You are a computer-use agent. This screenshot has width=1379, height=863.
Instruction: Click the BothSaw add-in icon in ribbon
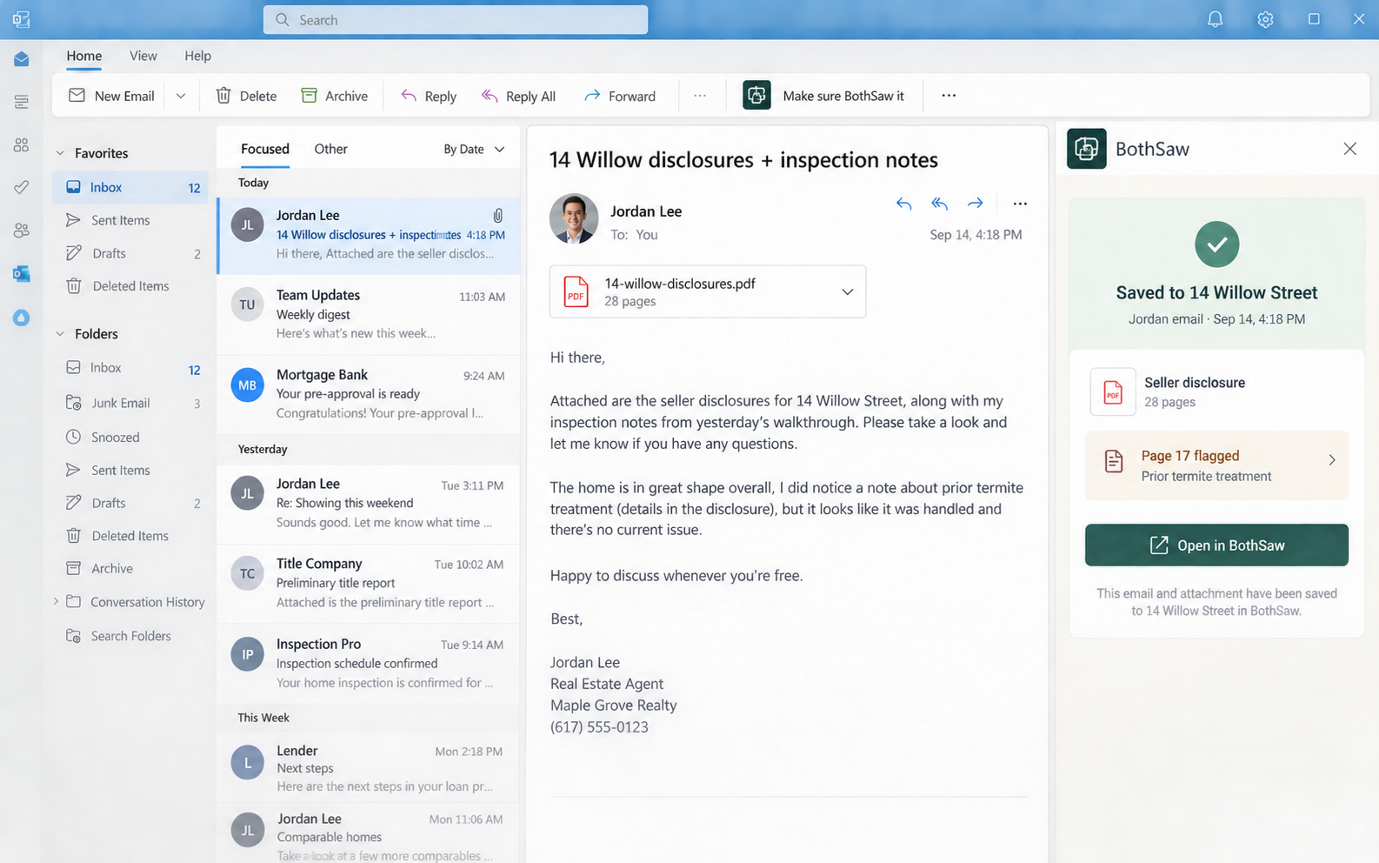(x=756, y=95)
